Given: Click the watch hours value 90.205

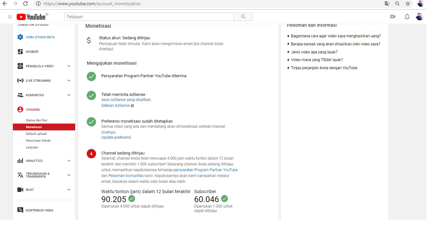Looking at the screenshot, I should (114, 199).
